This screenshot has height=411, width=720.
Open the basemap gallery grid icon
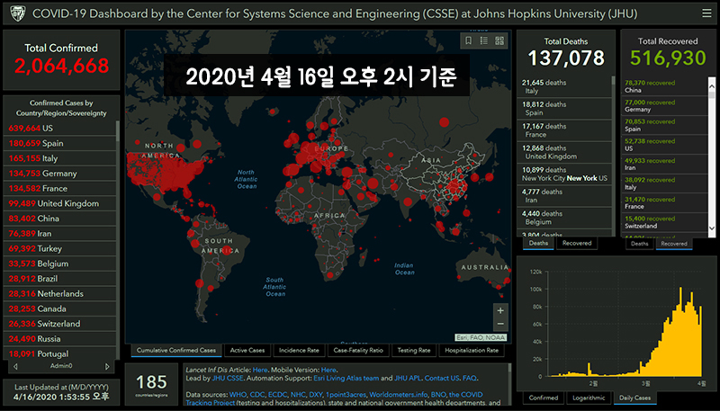(499, 40)
